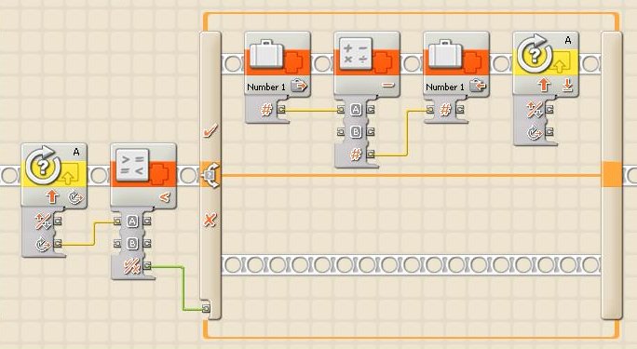Click the Compare block input B plug
The image size is (637, 349).
(x=118, y=244)
